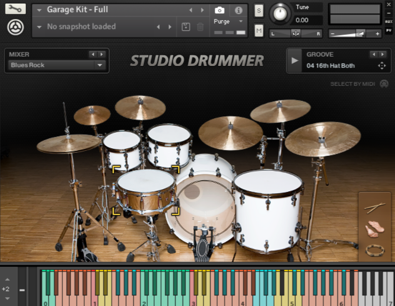The height and width of the screenshot is (306, 395).
Task: Open the Garage Kit - Full instrument dropdown
Action: 39,10
